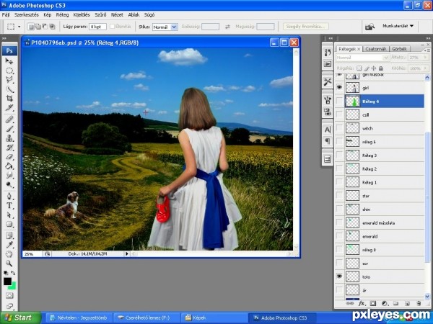
Task: Select the Elliptical Marquee tool
Action: pos(9,71)
